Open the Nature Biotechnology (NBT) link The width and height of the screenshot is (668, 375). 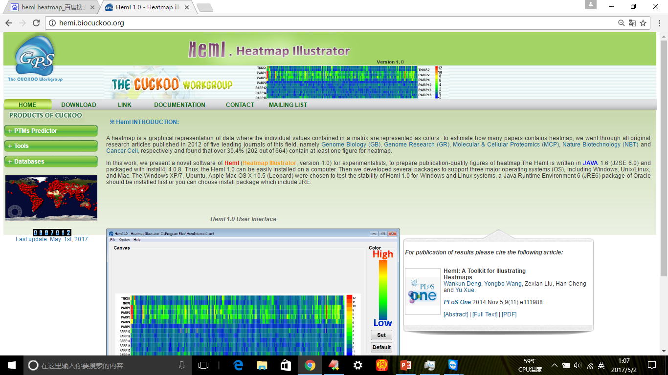601,145
